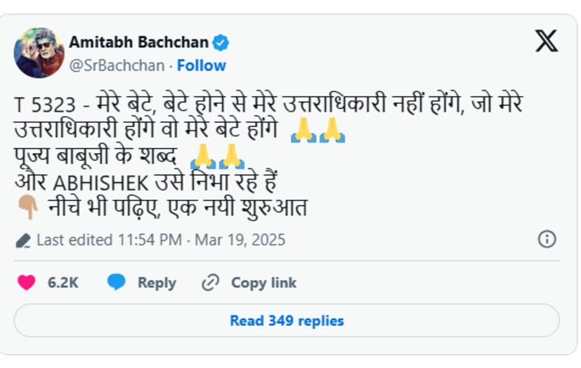Click the 6.2K likes count
The width and height of the screenshot is (581, 368).
[x=63, y=282]
